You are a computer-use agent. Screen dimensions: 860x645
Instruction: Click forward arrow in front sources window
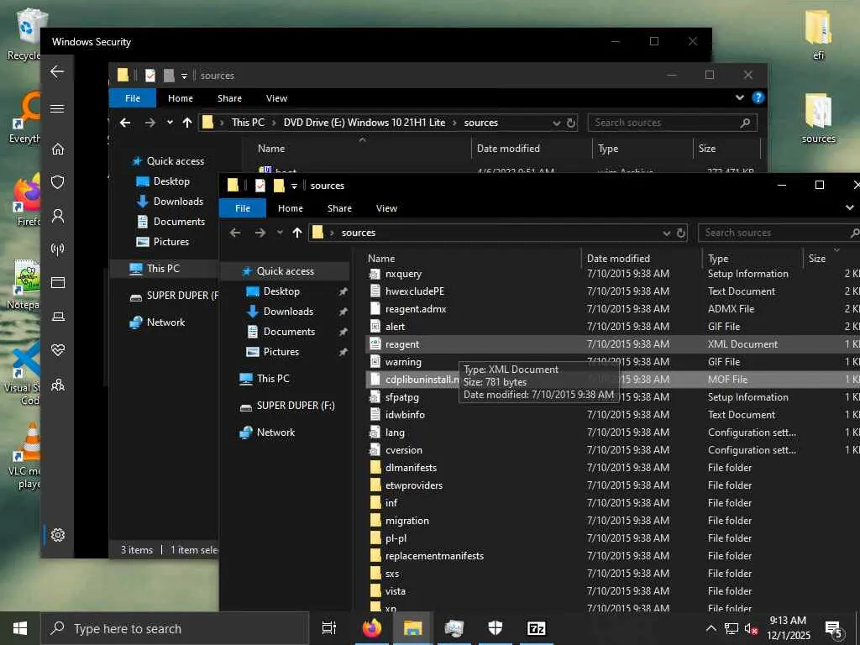tap(260, 233)
